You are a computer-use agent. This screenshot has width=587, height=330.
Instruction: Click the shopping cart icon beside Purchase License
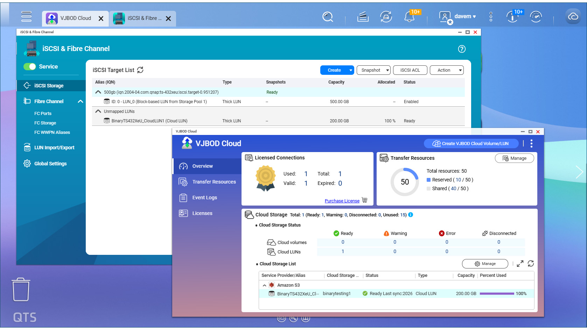[364, 200]
